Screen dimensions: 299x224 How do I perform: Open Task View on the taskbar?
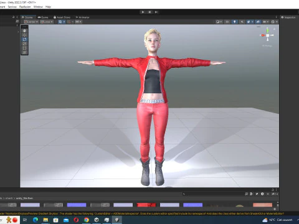pyautogui.click(x=25, y=220)
